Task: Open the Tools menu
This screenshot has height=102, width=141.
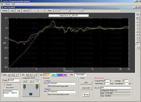Action: (x=13, y=4)
